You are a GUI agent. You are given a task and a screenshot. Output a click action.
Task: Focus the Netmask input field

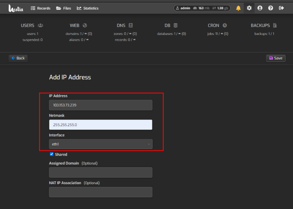pyautogui.click(x=101, y=125)
